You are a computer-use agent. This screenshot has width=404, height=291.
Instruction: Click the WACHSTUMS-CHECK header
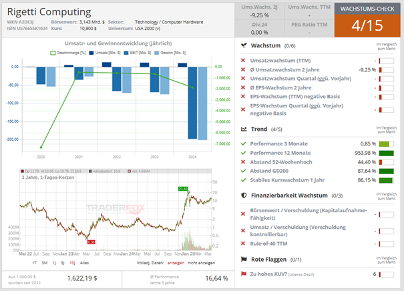(367, 9)
